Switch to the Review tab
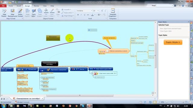The width and height of the screenshot is (193, 108). 36,6
